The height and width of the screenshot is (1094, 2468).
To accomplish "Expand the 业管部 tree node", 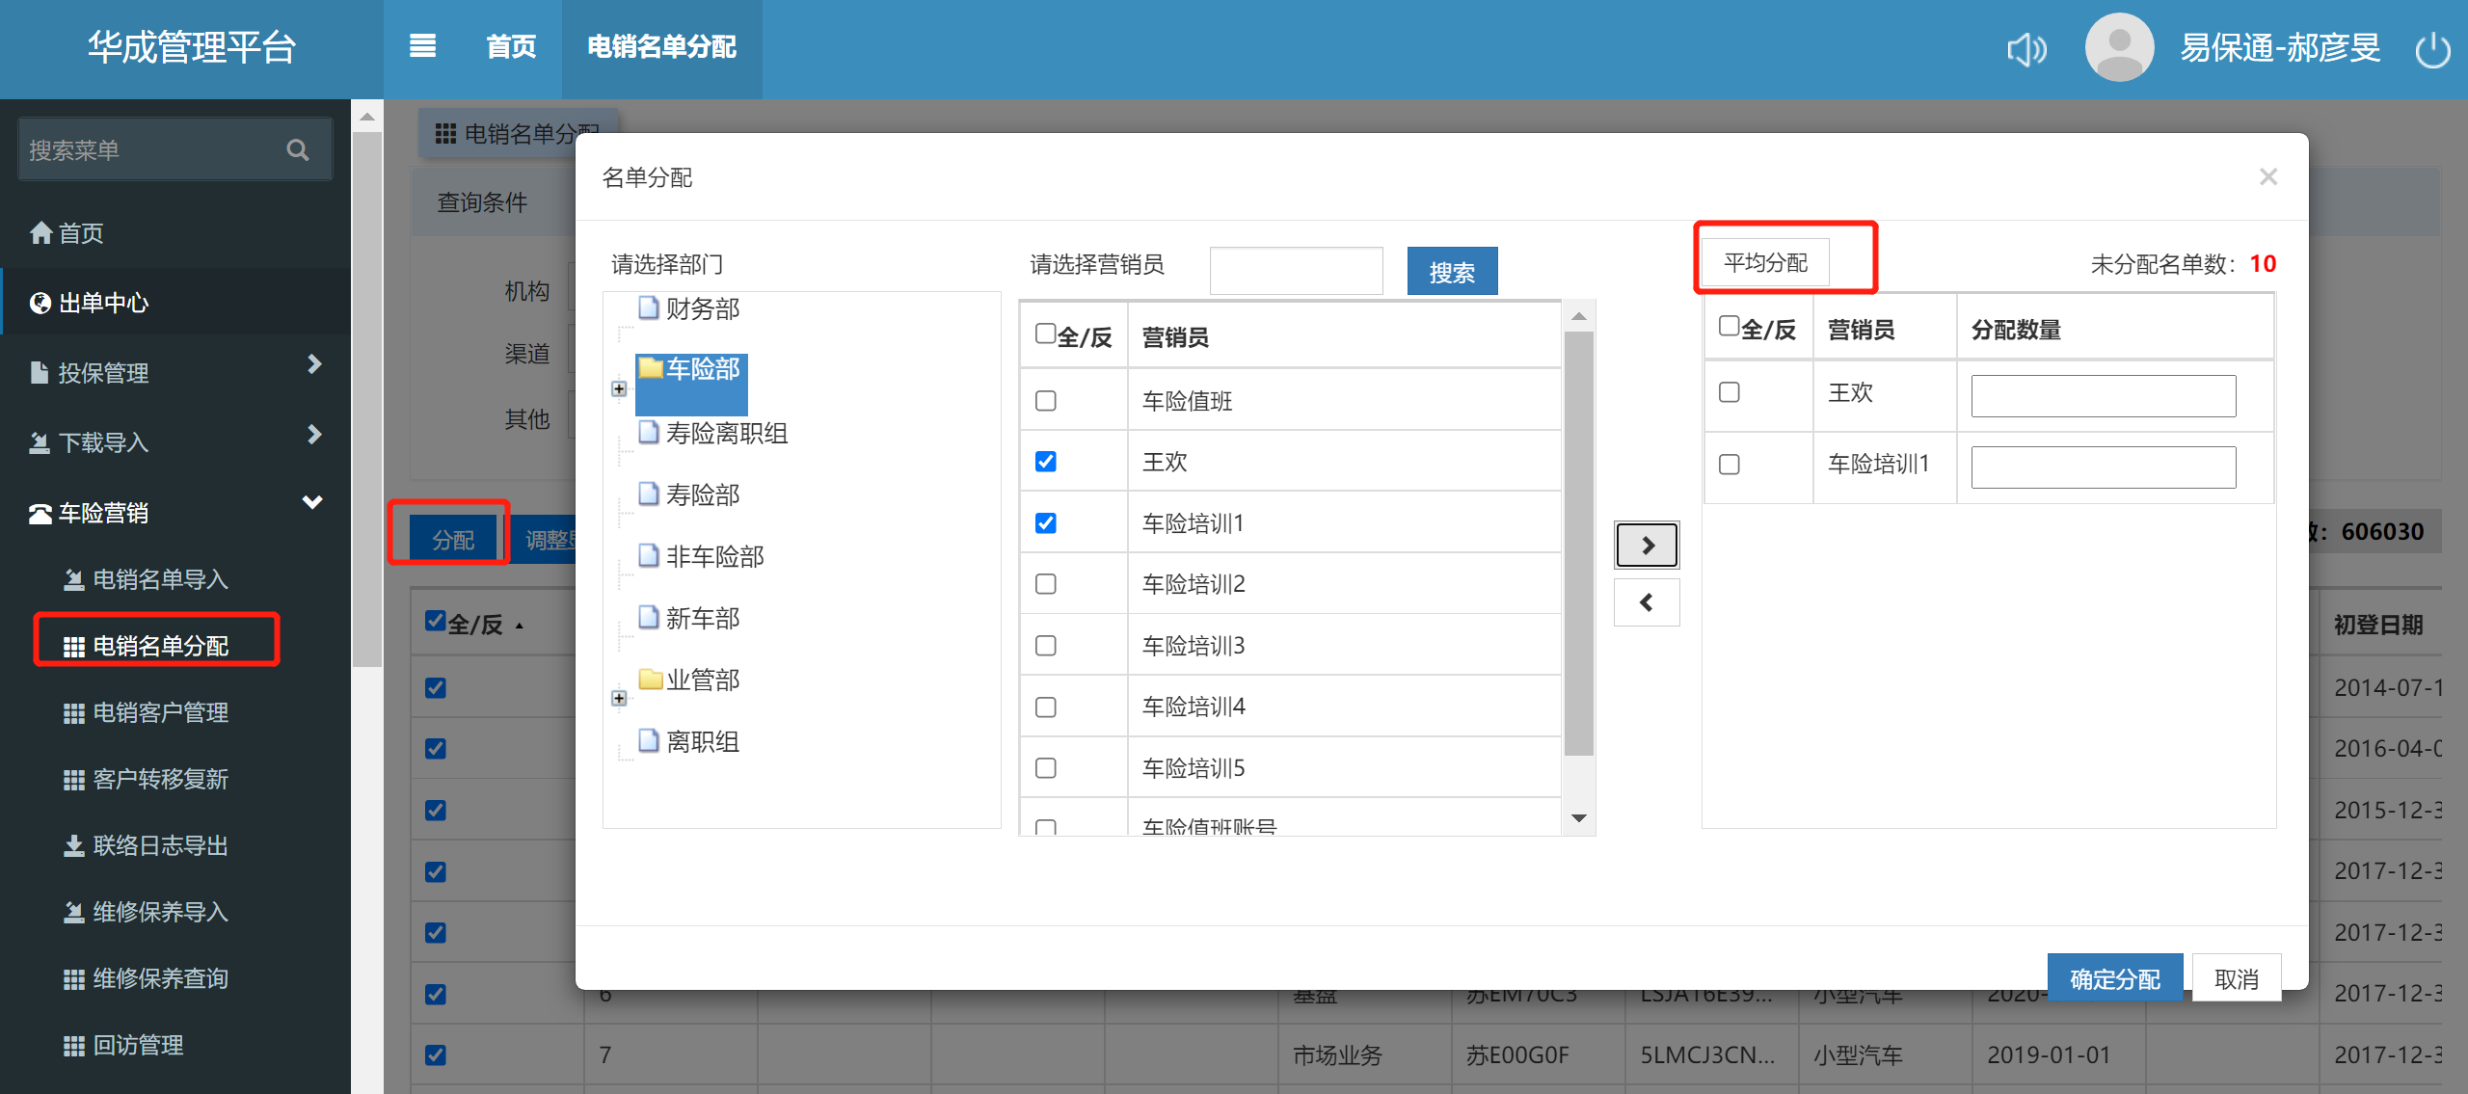I will 619,699.
